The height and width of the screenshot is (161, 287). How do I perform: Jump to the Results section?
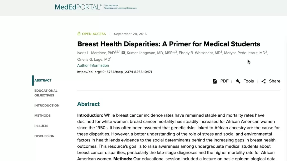click(x=41, y=126)
